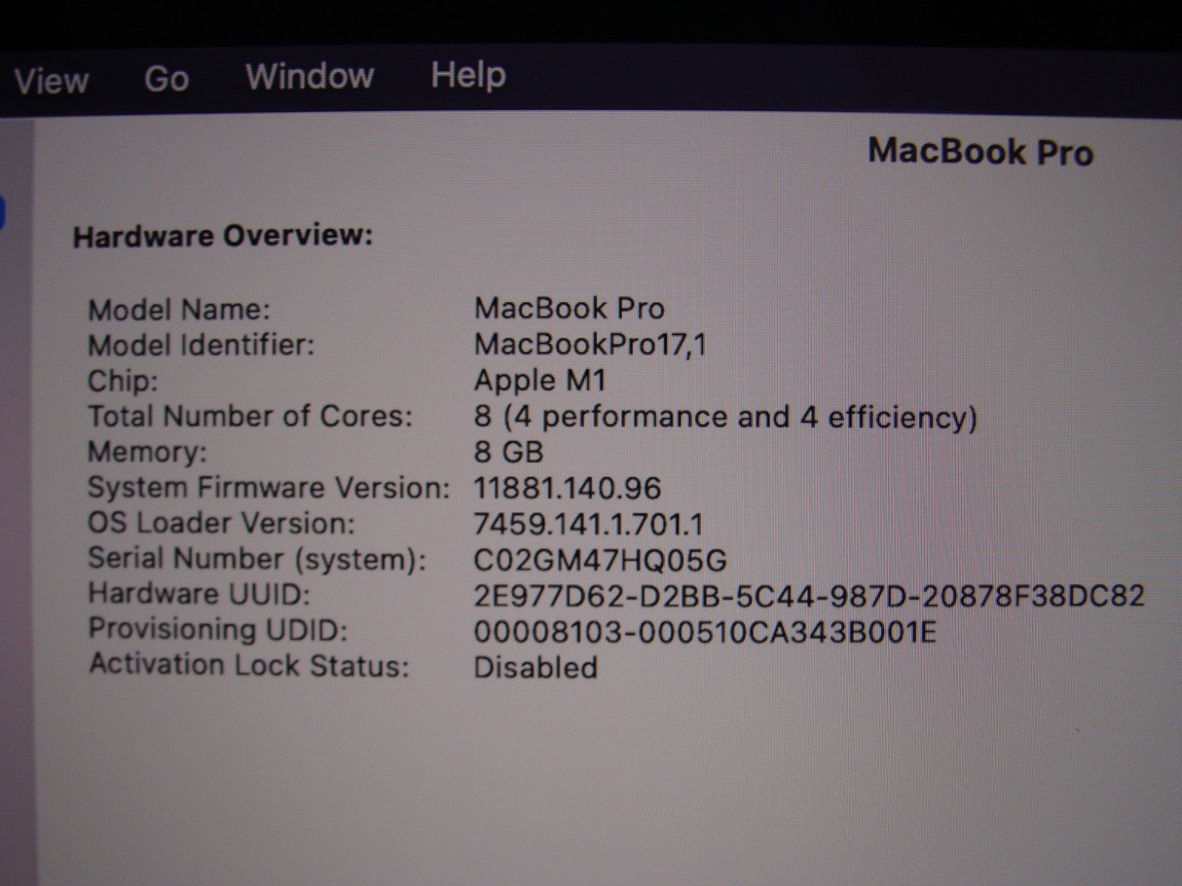This screenshot has width=1182, height=886.
Task: Click the Provisioning UDID value
Action: tap(704, 632)
